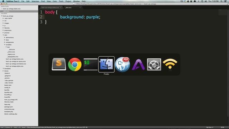229x129 pixels.
Task: Change SCSS syntax in status bar
Action: 223,128
